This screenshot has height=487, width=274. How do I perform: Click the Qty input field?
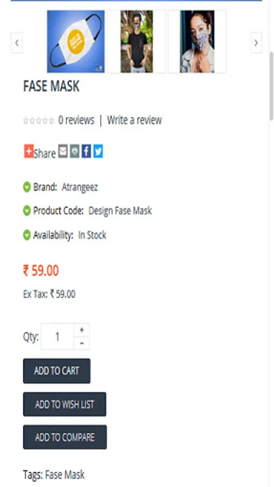coord(57,337)
